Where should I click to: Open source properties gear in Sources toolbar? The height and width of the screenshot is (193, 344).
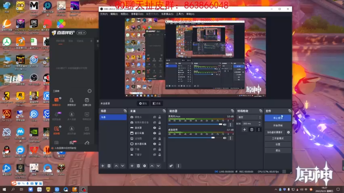coord(144,166)
